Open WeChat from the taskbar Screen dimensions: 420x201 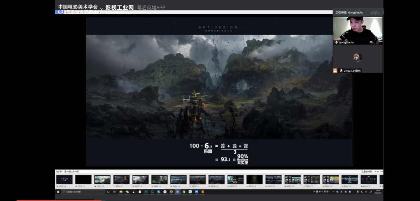tap(127, 192)
